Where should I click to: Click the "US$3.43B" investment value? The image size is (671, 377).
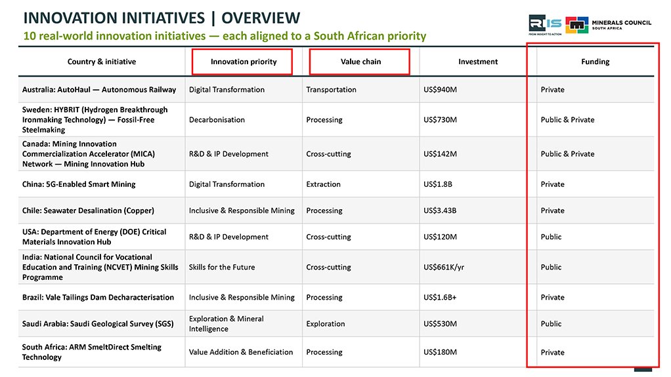click(440, 210)
